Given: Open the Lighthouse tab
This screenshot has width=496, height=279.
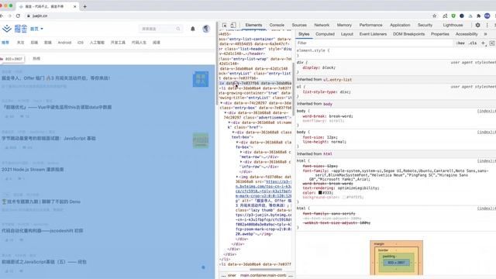Looking at the screenshot, I should click(453, 25).
